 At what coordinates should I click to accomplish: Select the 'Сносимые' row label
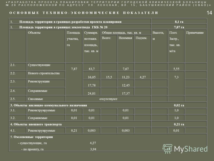pos(35,99)
